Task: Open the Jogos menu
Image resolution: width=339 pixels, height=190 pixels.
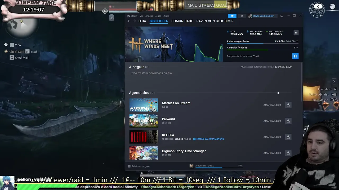Action: tap(158, 16)
